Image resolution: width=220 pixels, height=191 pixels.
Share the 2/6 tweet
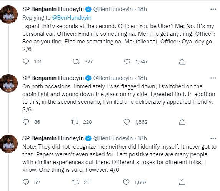[182, 61]
